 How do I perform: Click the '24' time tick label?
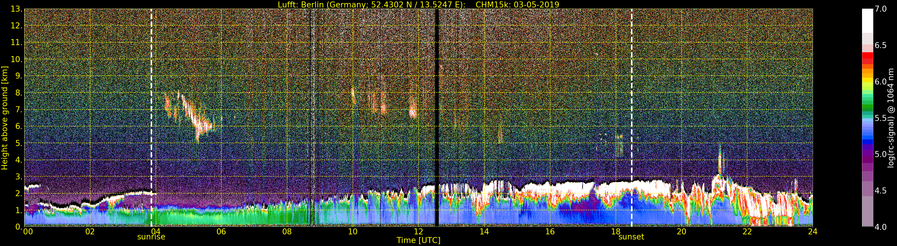pyautogui.click(x=813, y=231)
